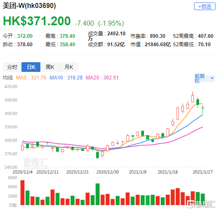Click the 最低 value 358.40
218x211 pixels.
pos(67,45)
